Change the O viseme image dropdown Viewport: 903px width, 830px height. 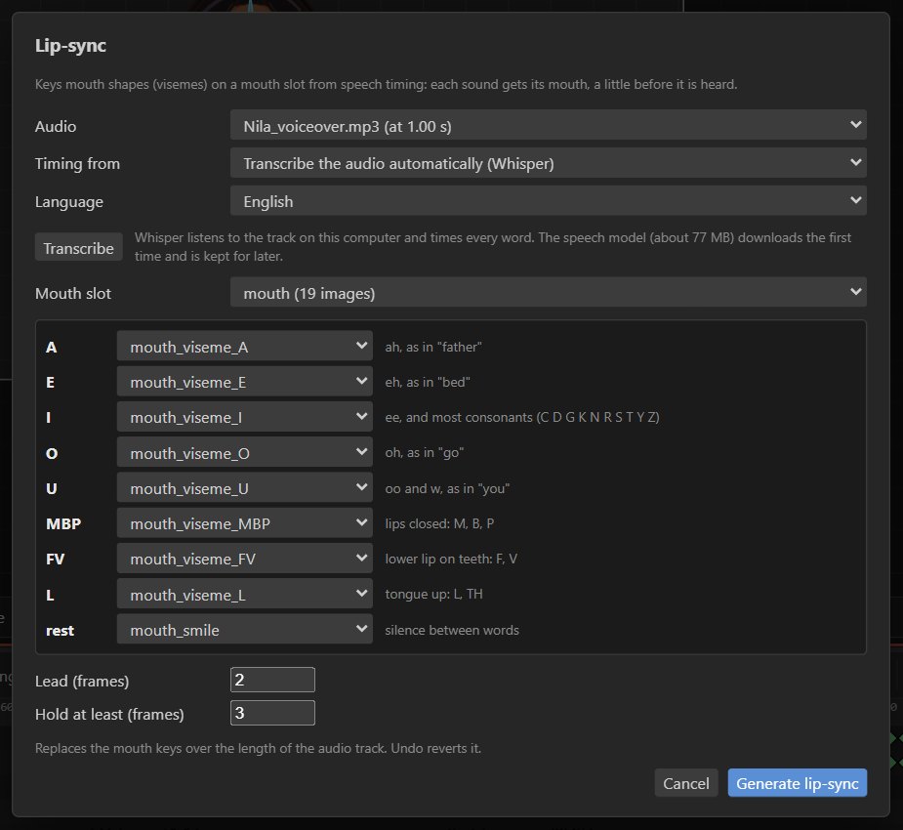point(245,453)
